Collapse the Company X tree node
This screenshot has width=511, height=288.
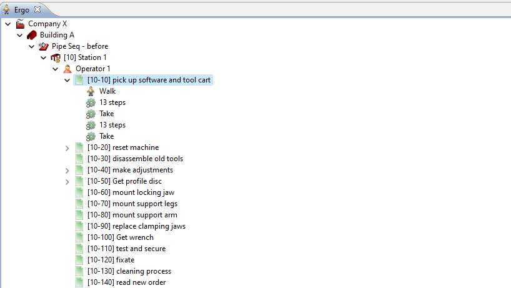(7, 24)
